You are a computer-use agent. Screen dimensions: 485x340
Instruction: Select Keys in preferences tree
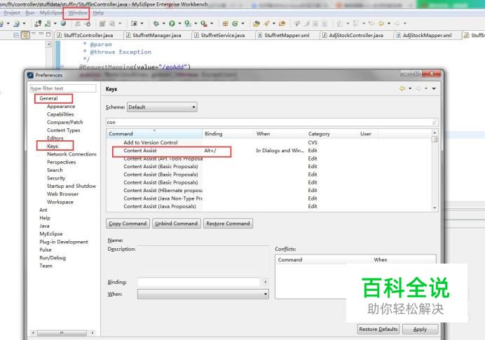coord(53,146)
